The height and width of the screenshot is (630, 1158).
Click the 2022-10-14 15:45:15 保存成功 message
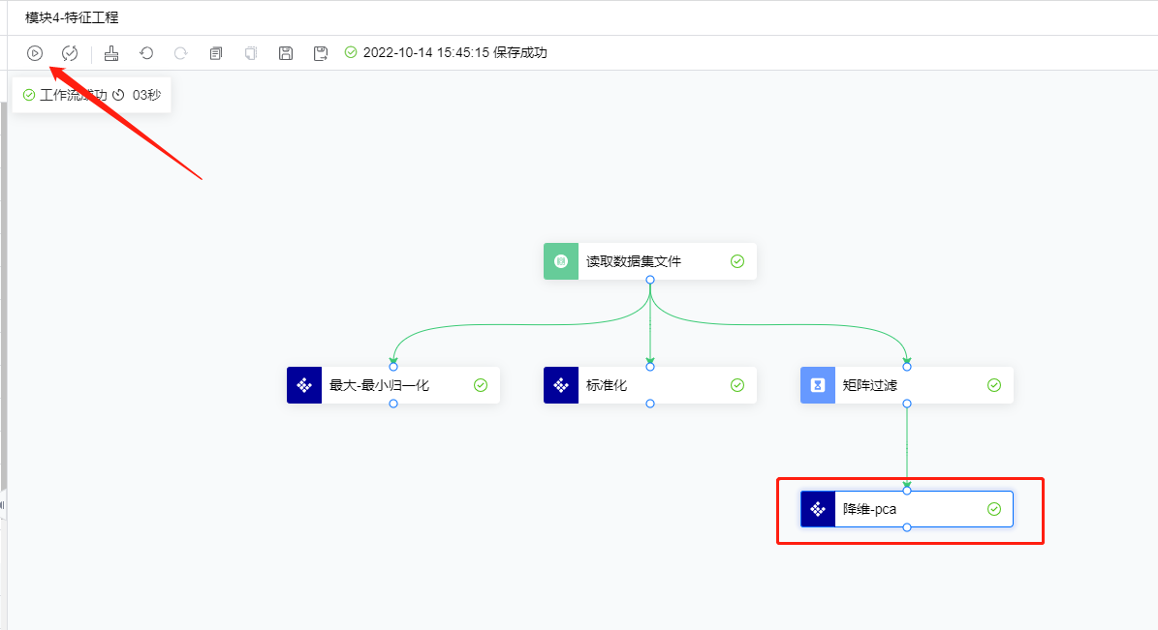point(454,52)
